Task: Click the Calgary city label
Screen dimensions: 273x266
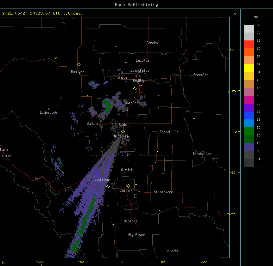Action: [x=126, y=190]
